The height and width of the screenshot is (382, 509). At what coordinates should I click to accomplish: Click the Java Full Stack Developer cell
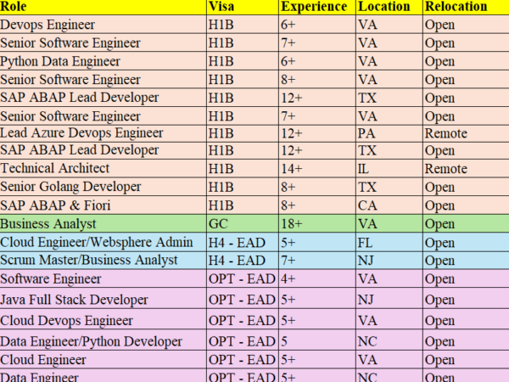[75, 300]
